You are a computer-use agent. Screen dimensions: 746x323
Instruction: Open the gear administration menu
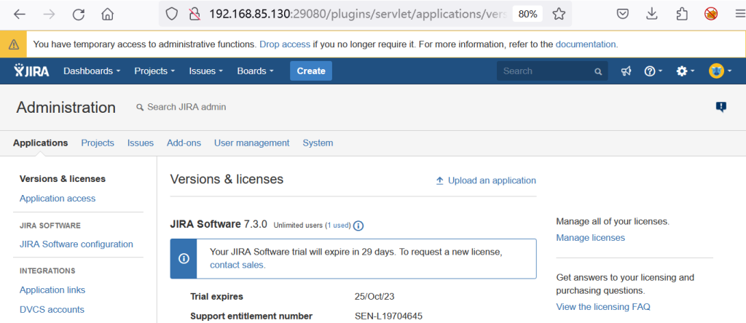click(685, 71)
